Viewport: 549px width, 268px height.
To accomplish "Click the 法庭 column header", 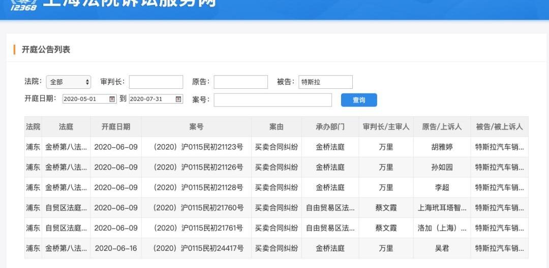I will click(66, 126).
